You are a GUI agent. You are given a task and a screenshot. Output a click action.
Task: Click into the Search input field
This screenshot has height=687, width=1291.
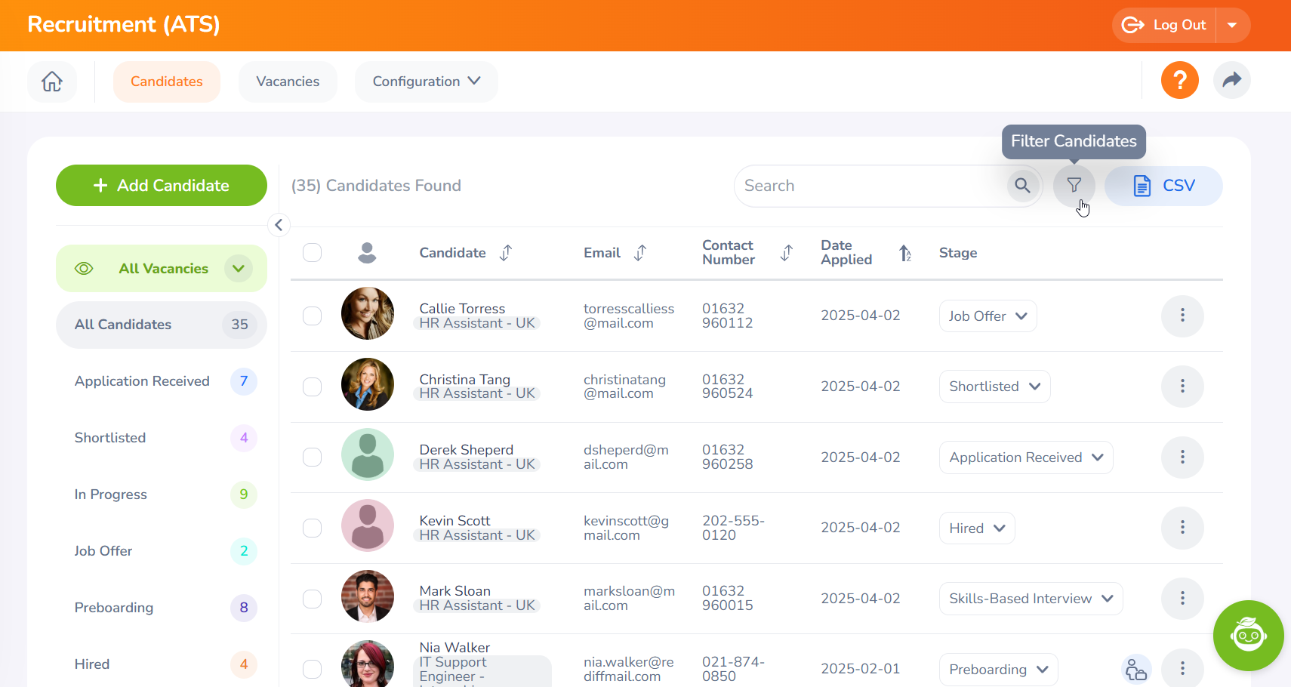click(868, 186)
